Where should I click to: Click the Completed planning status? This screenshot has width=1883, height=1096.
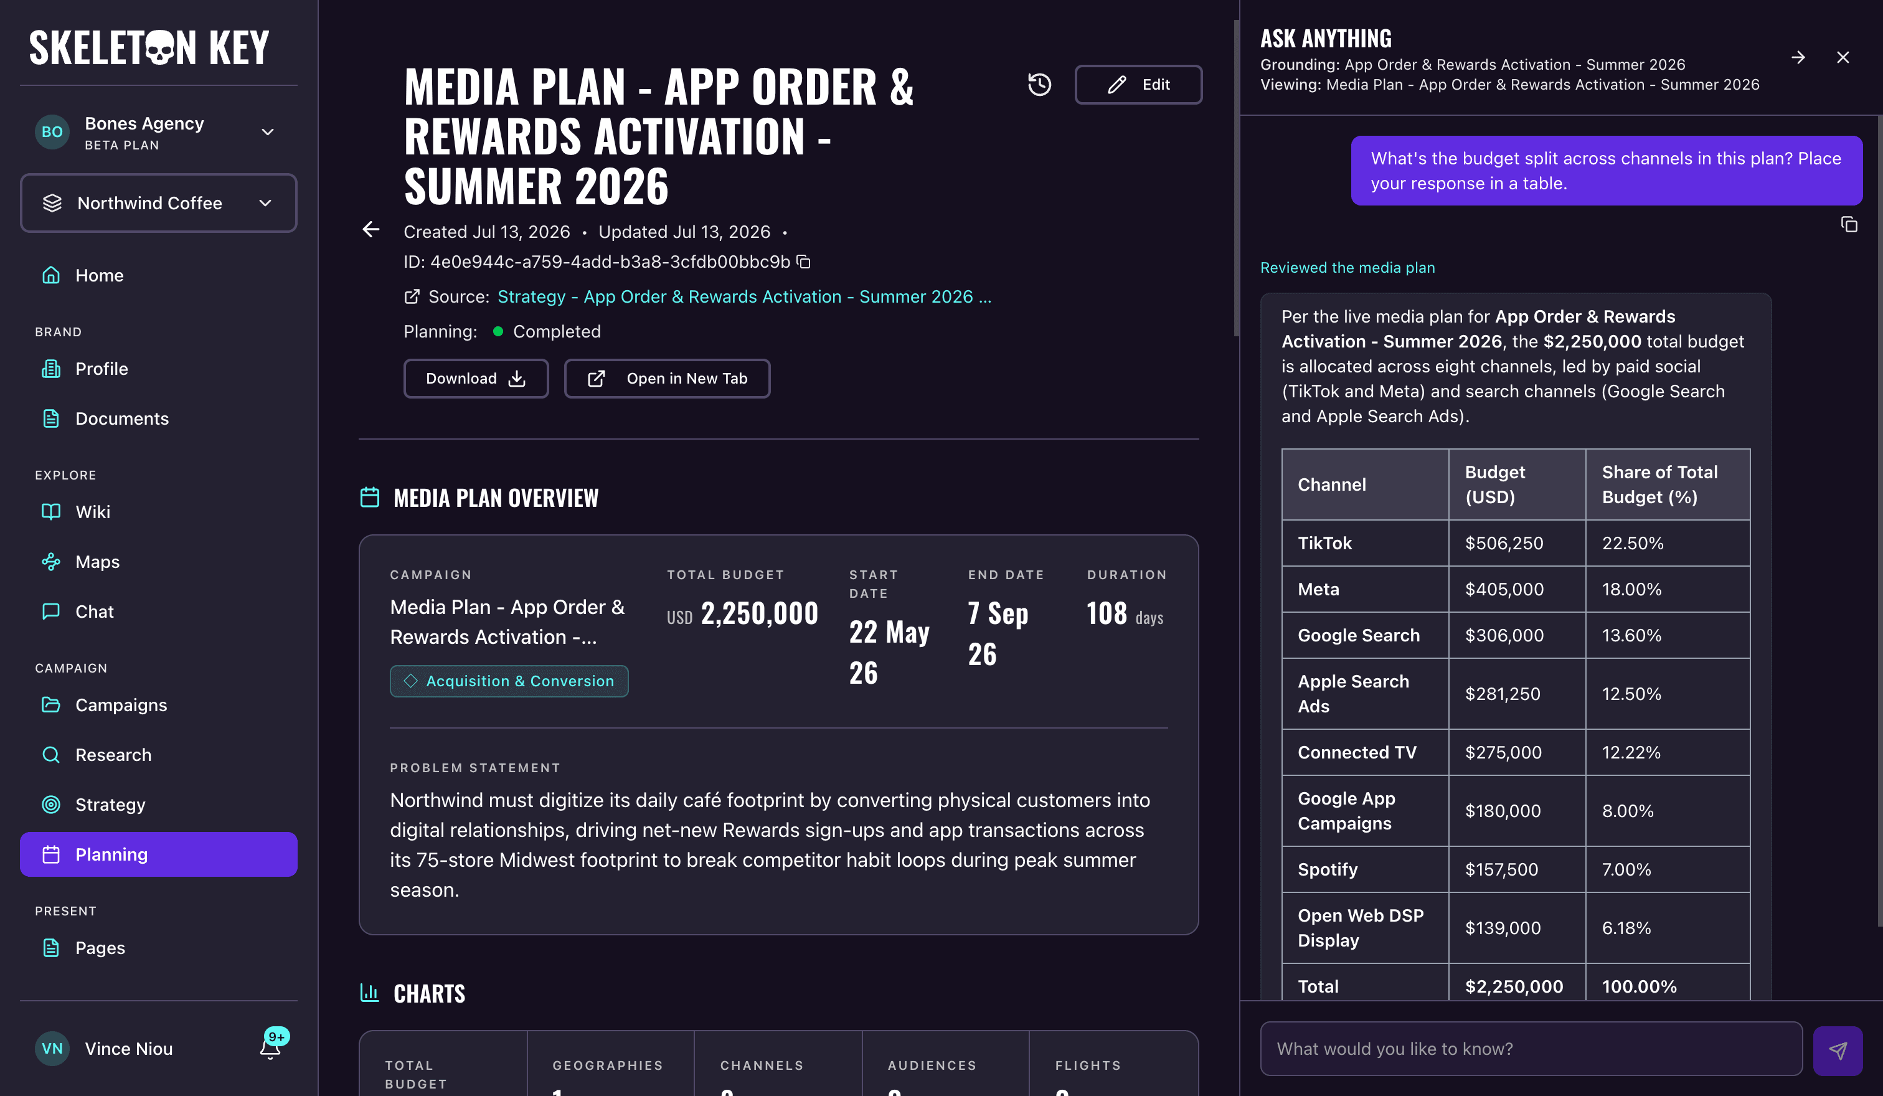click(557, 332)
